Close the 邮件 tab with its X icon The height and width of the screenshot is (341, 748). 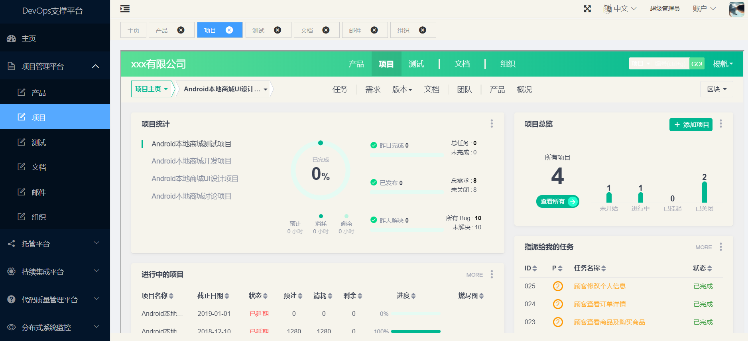(374, 30)
